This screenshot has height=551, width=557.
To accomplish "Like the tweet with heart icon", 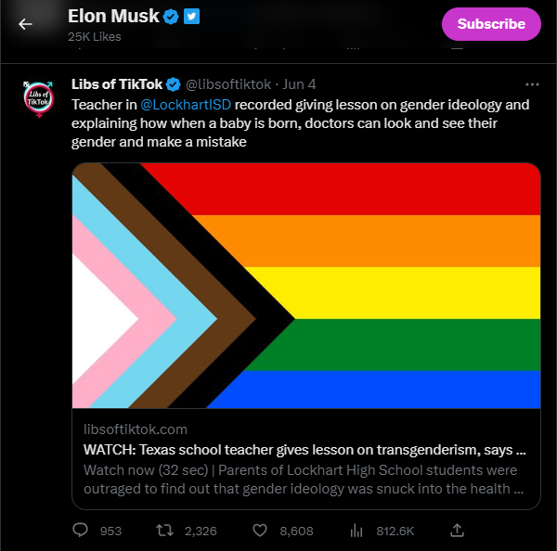I will 261,531.
